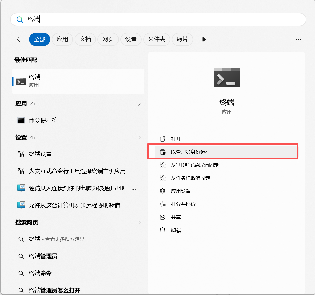The height and width of the screenshot is (295, 315).
Task: Run Terminal via 以管理员身份运行
Action: [x=190, y=152]
